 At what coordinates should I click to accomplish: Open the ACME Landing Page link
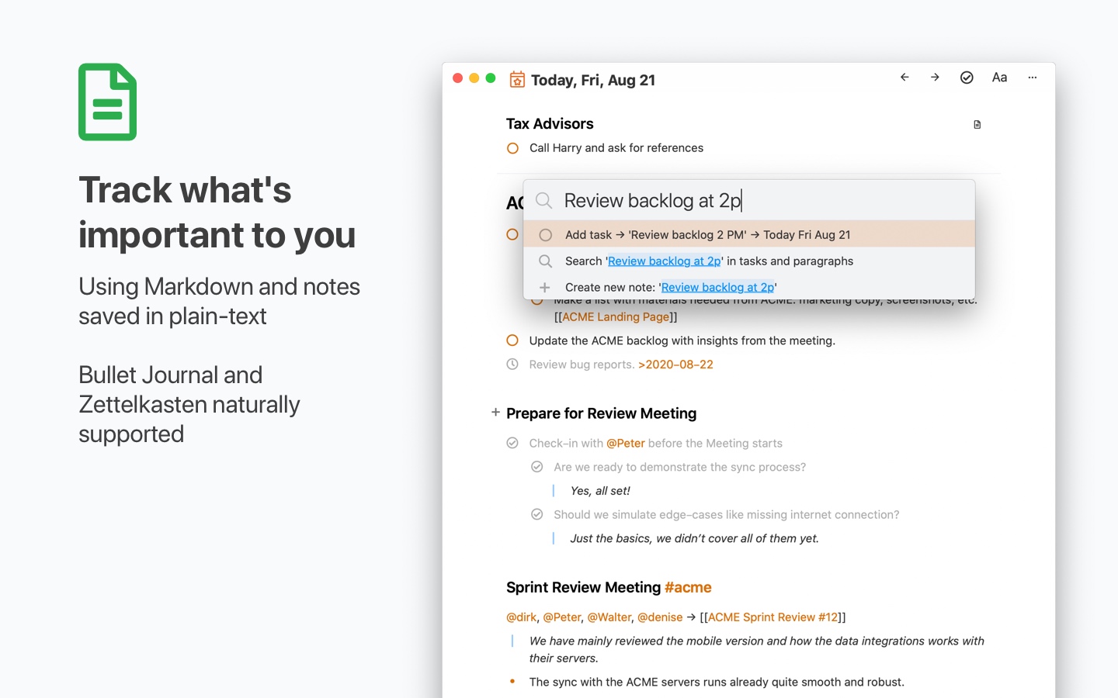[615, 317]
